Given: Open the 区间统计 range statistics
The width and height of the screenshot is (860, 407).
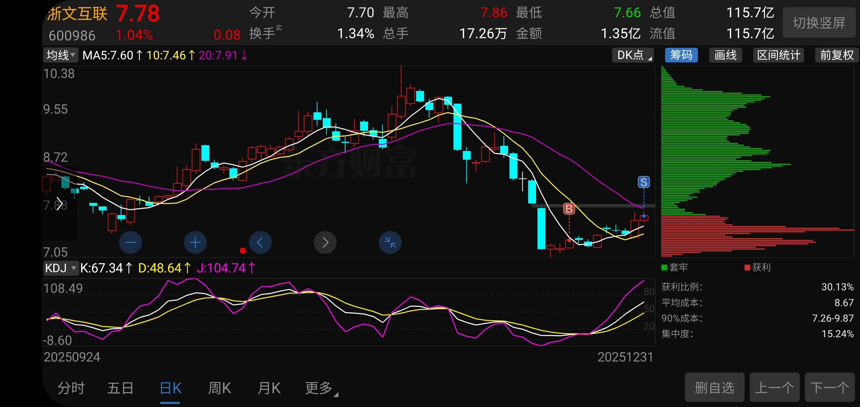Looking at the screenshot, I should [x=778, y=55].
